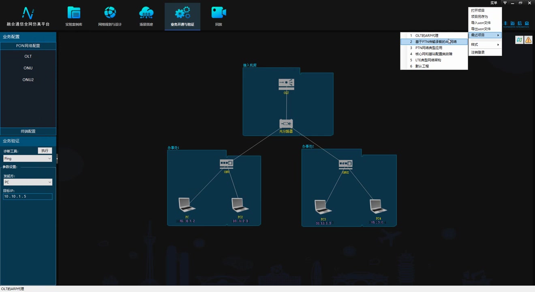Select the ONU device in 办事处1
This screenshot has width=535, height=292.
[x=227, y=164]
